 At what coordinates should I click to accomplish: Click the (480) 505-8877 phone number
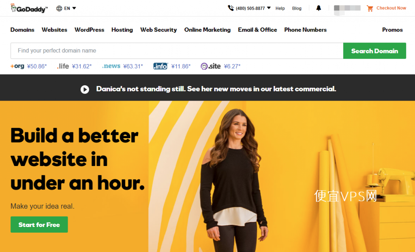pyautogui.click(x=250, y=8)
